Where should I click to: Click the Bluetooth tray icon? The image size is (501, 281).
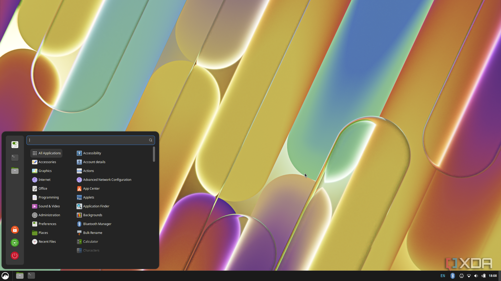[453, 276]
